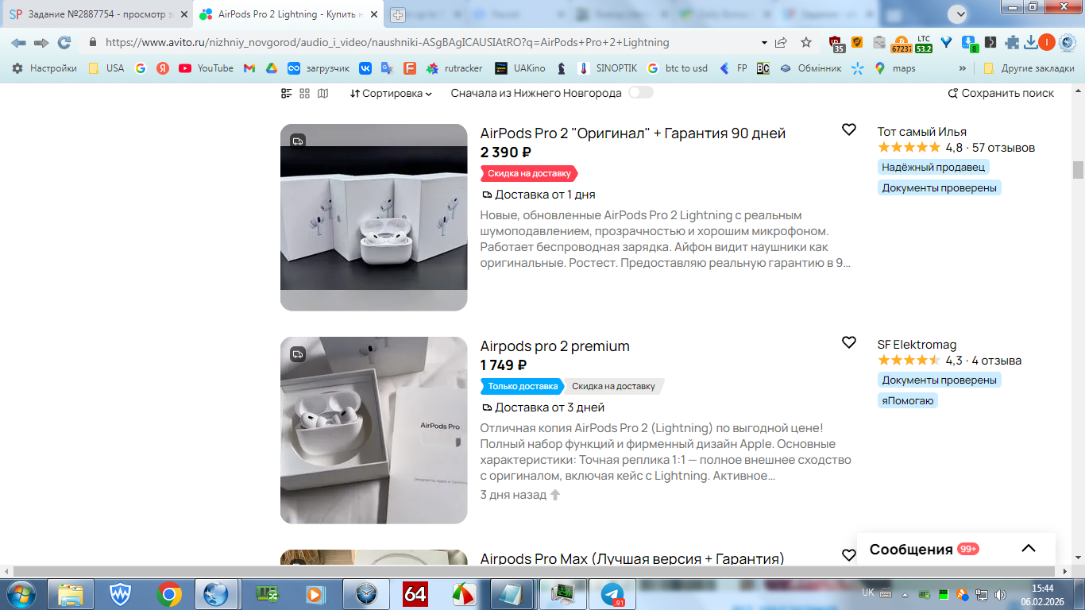Open AirPods Pro 2 boxes thumbnail

(374, 217)
